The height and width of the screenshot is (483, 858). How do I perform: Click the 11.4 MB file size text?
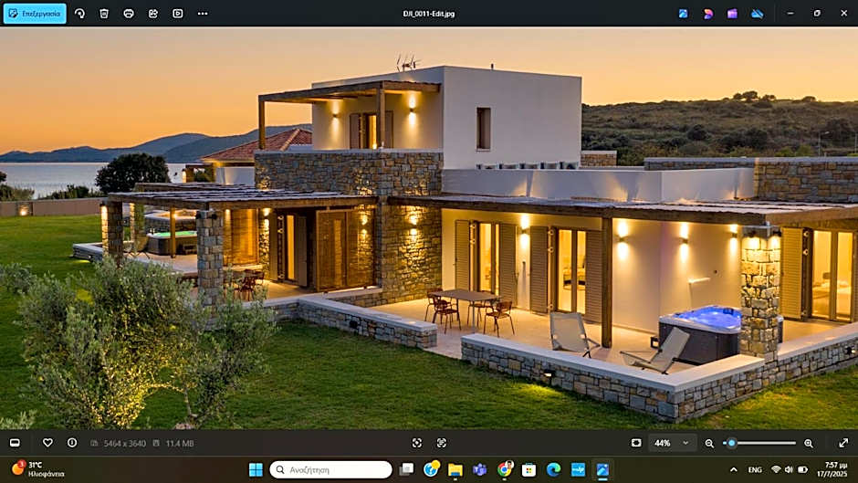[180, 444]
